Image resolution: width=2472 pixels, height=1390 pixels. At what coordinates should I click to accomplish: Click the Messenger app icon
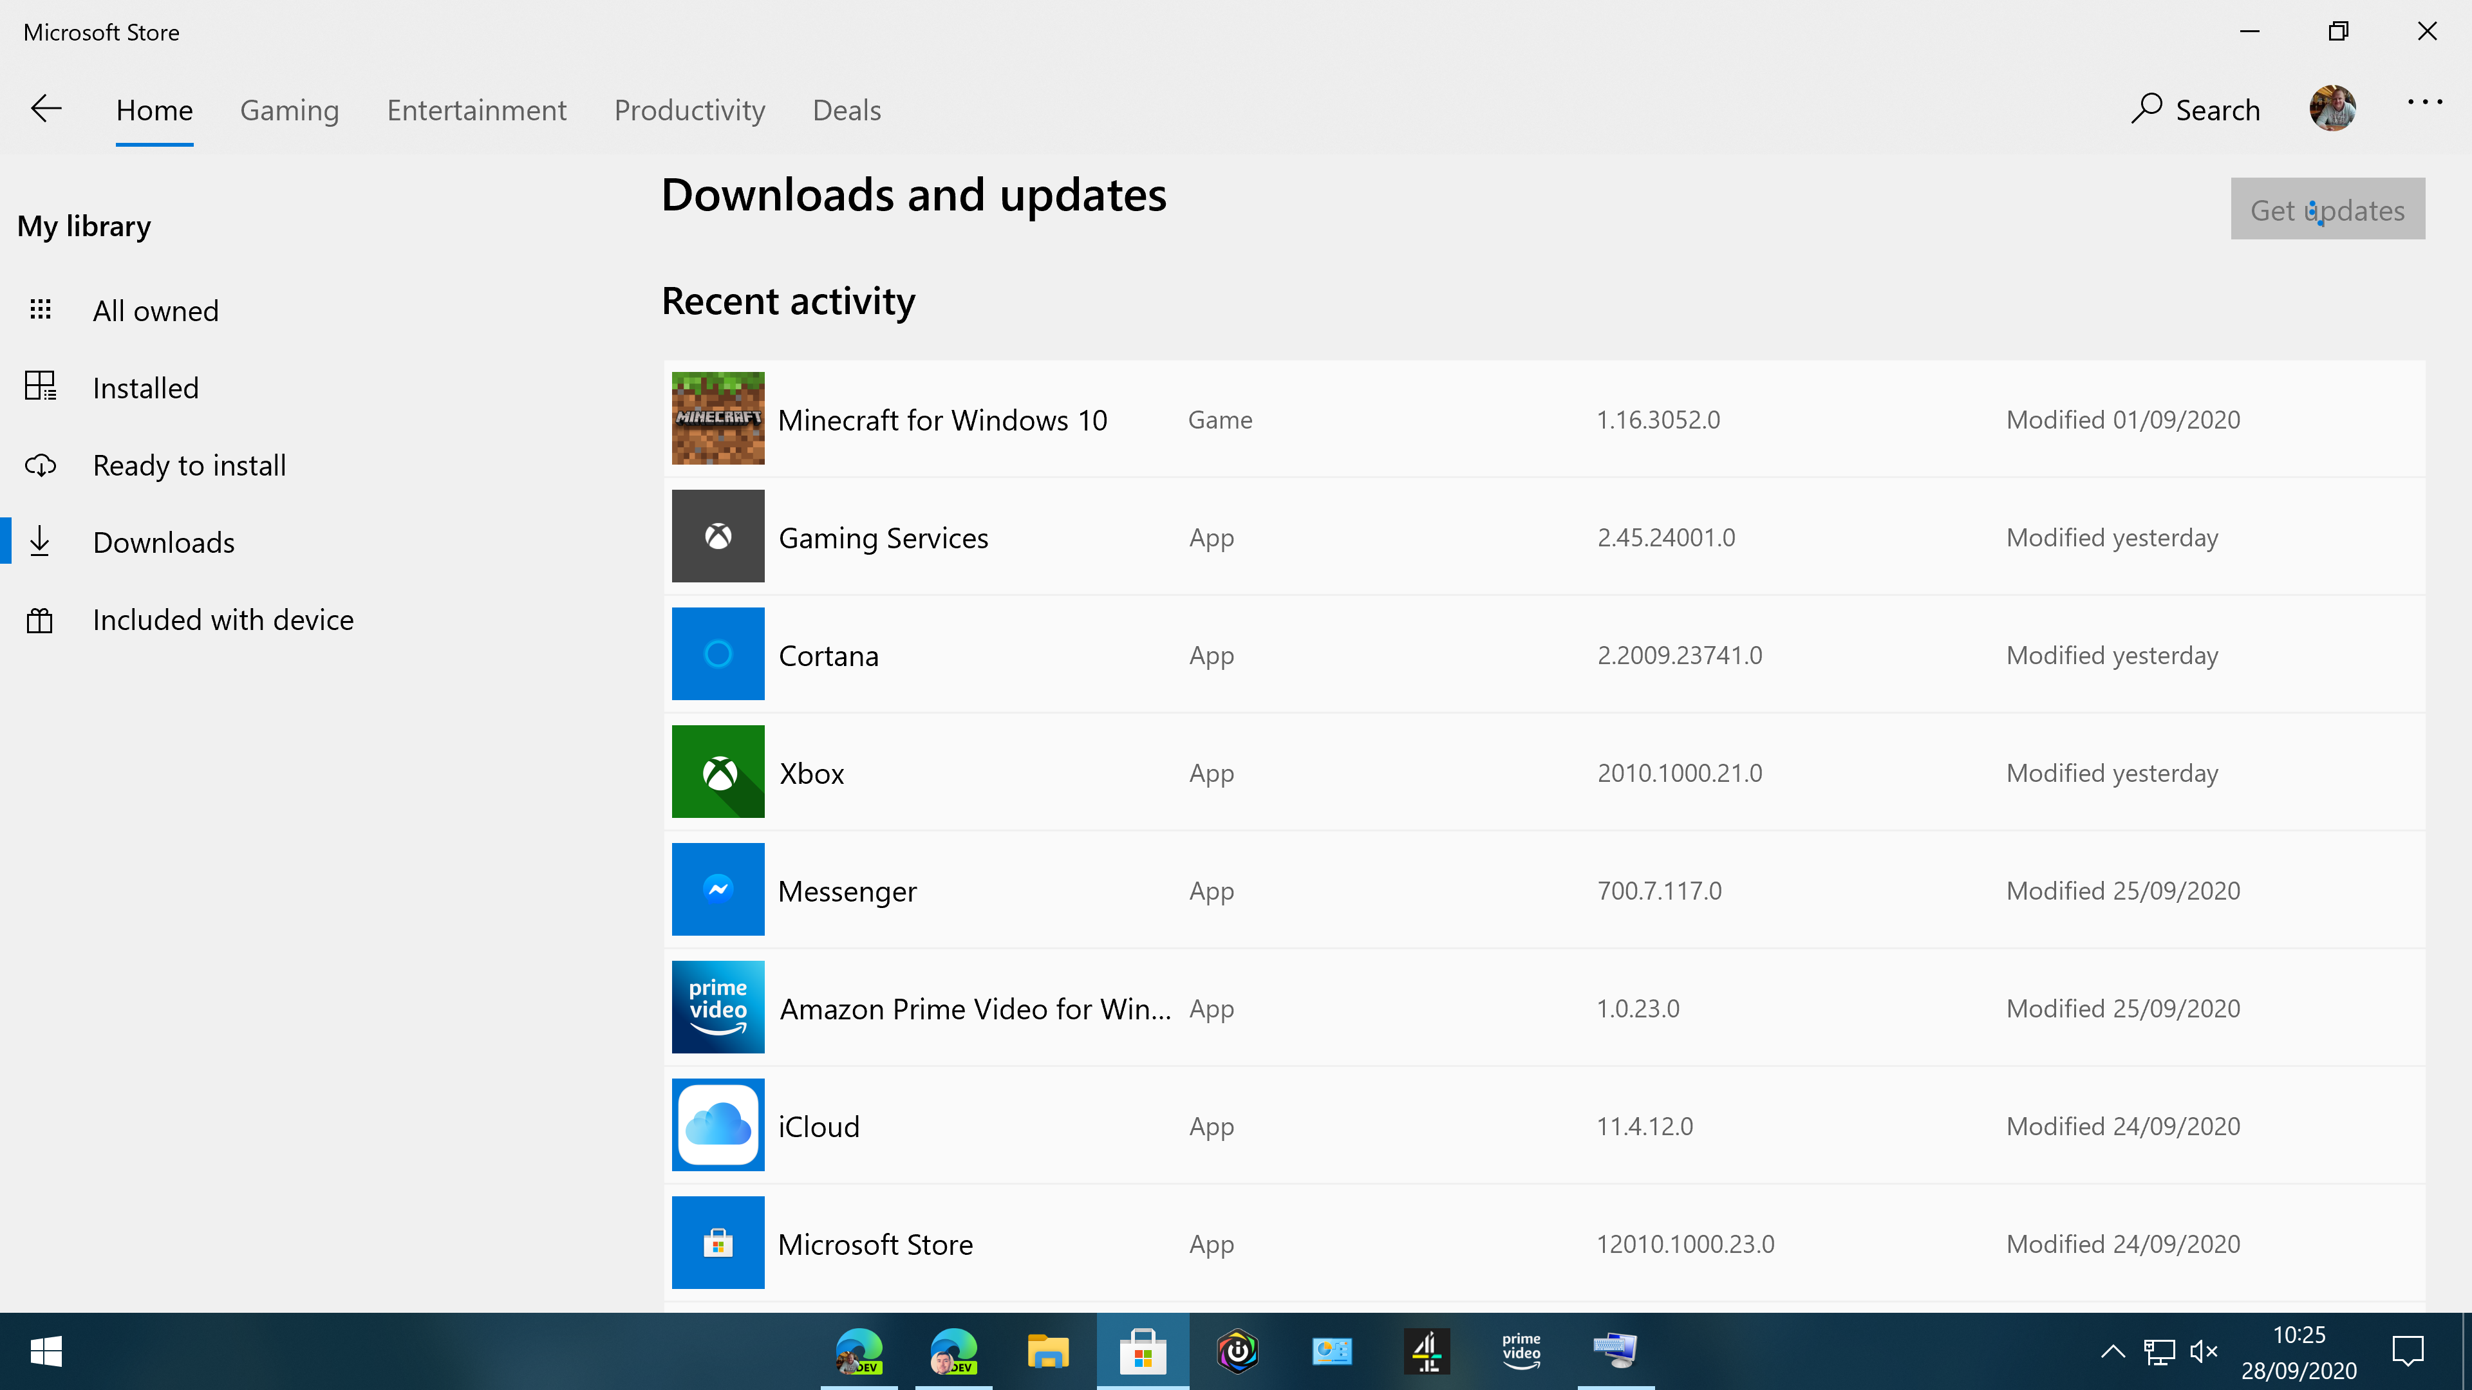[718, 889]
